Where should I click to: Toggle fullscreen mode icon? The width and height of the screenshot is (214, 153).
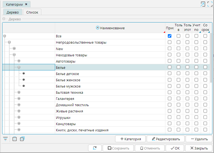(210, 4)
